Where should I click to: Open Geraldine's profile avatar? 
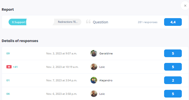coord(94,53)
